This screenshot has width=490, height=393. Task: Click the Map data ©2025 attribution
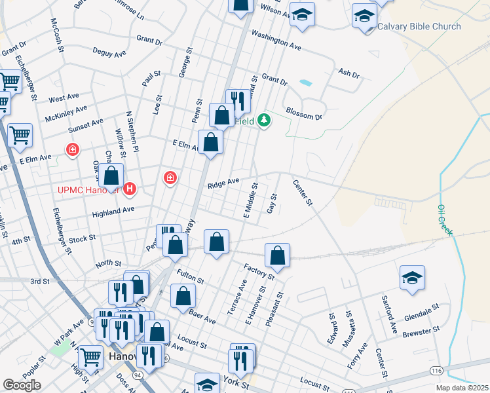point(461,388)
